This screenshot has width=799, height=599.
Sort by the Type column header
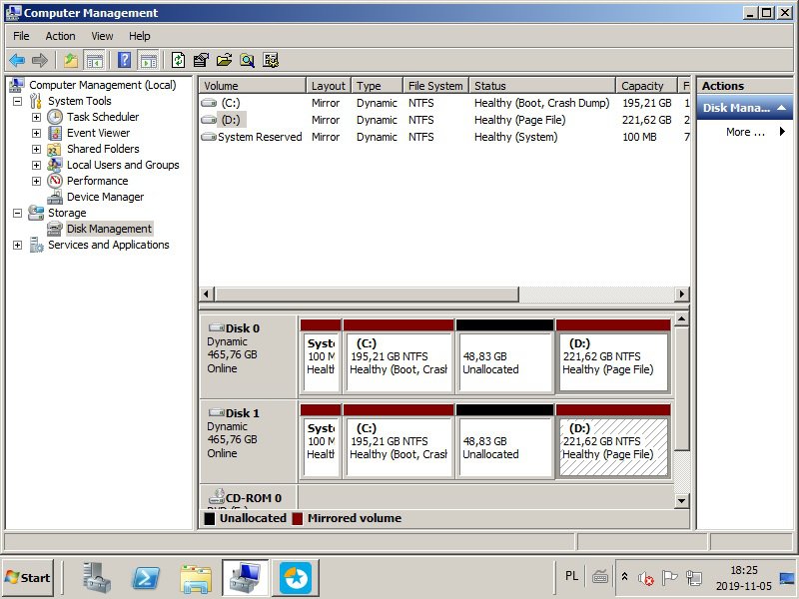coord(378,86)
